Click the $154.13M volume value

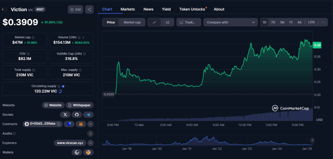pyautogui.click(x=62, y=43)
